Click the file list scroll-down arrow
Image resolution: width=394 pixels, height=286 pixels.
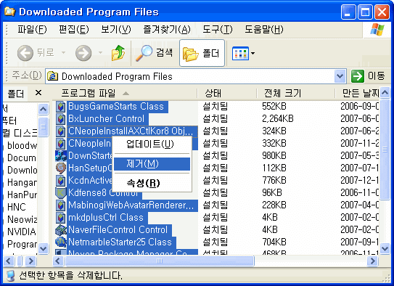click(385, 248)
